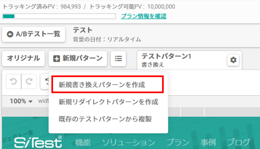Open the 100% zoom dropdown
The height and width of the screenshot is (149, 260).
coord(21,101)
